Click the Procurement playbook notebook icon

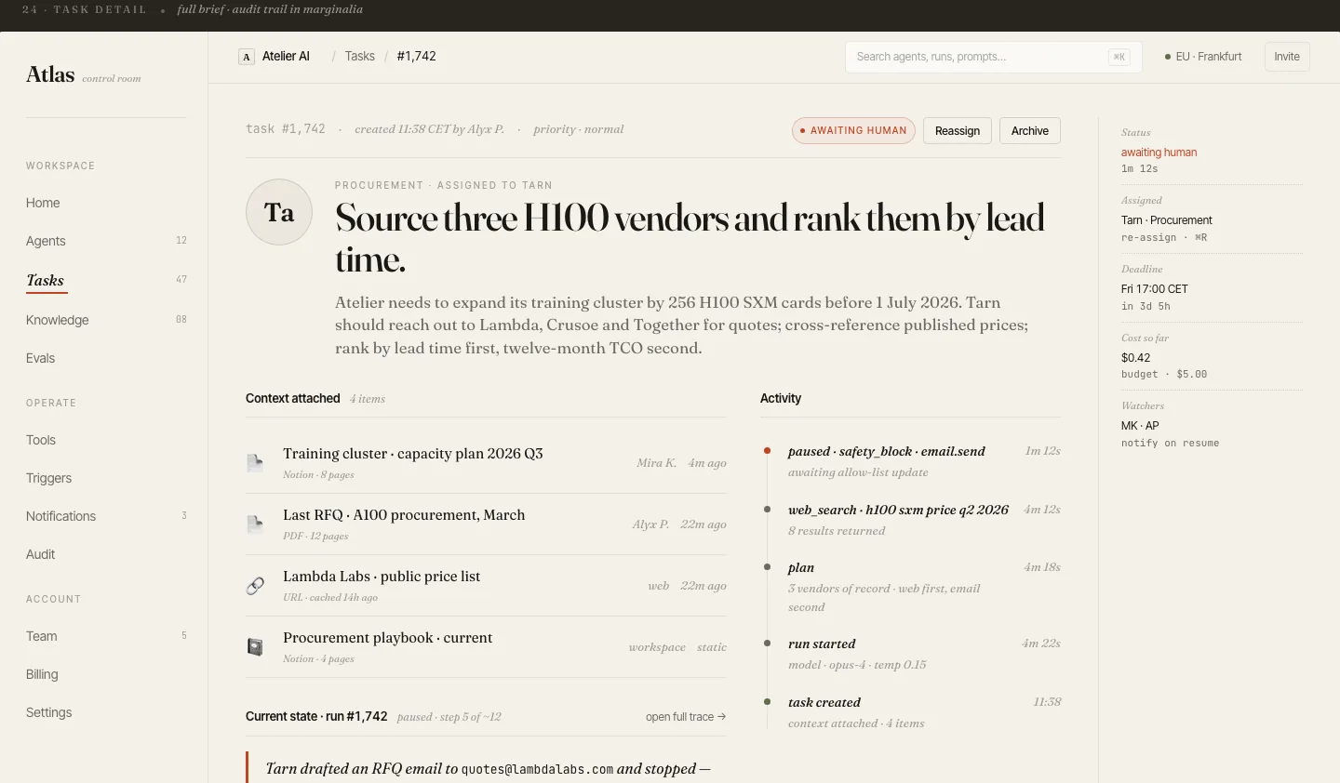[255, 646]
